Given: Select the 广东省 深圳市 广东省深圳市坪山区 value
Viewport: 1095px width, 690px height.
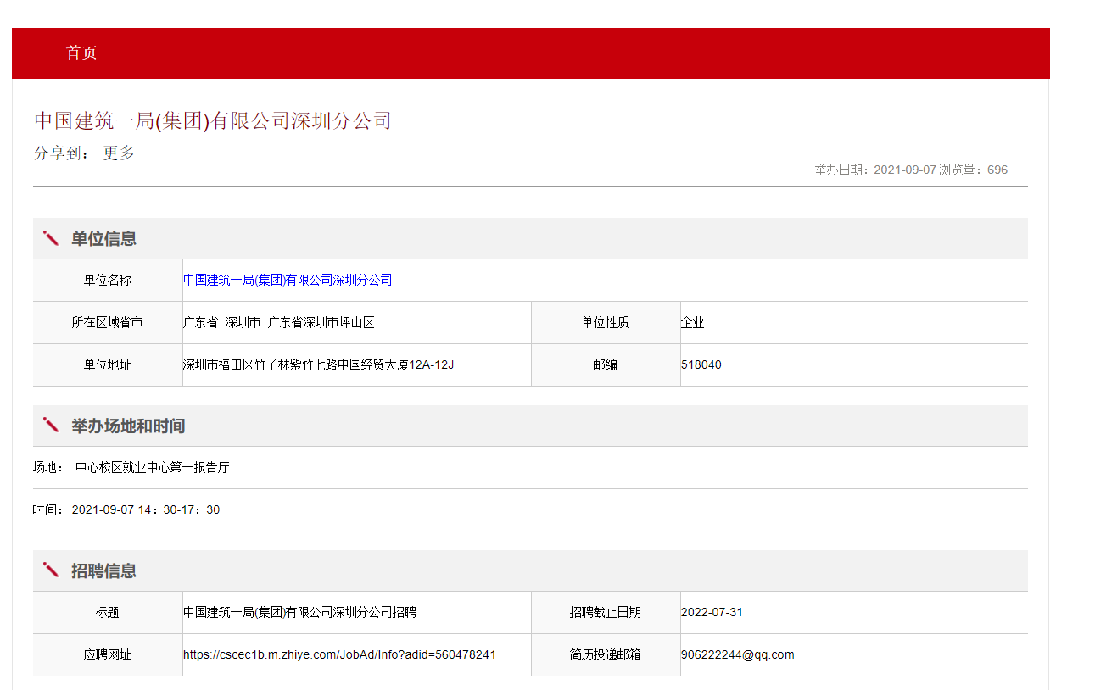Looking at the screenshot, I should [x=279, y=322].
